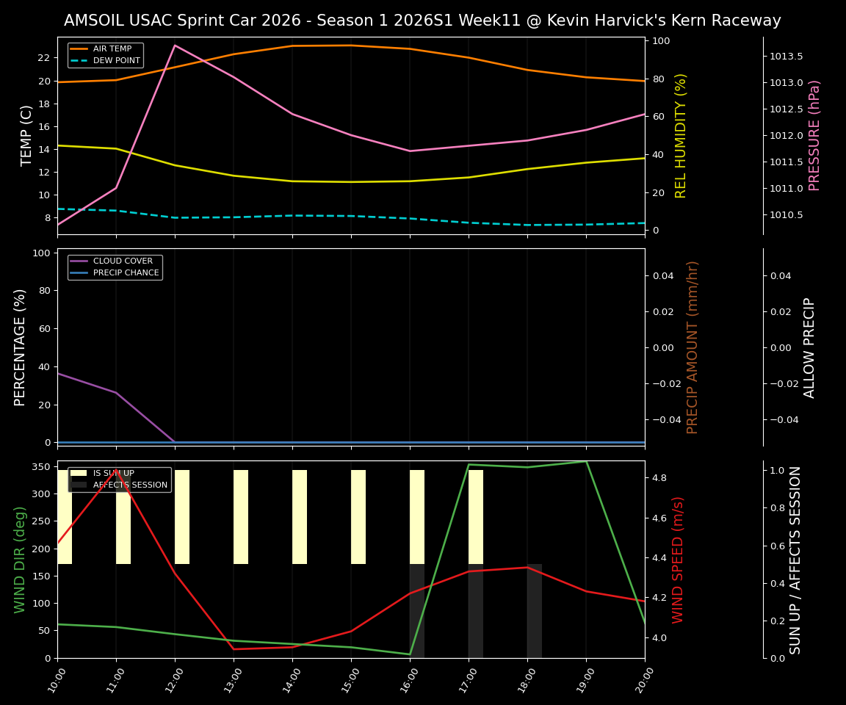Image resolution: width=846 pixels, height=705 pixels.
Task: Select the pink PRESSURE curve peak
Action: pyautogui.click(x=176, y=46)
